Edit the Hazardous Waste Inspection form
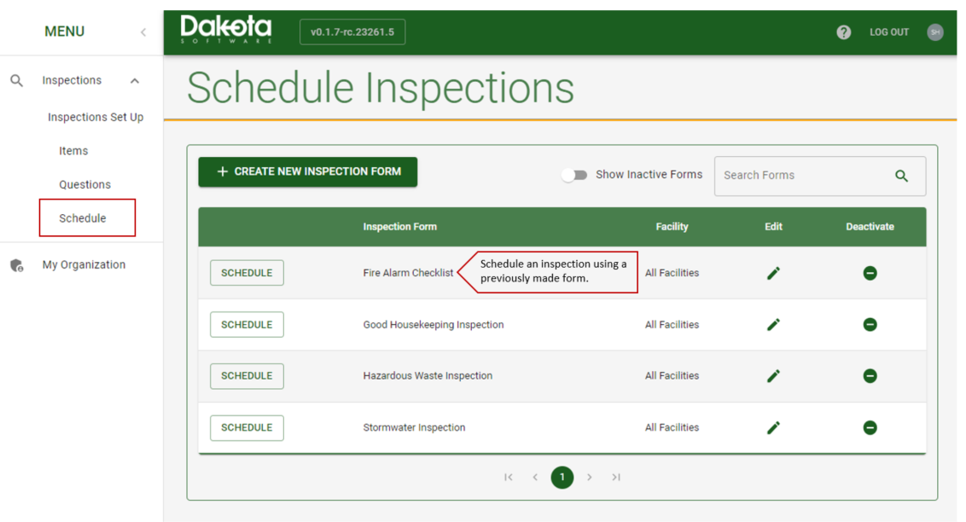This screenshot has height=522, width=966. pos(773,376)
